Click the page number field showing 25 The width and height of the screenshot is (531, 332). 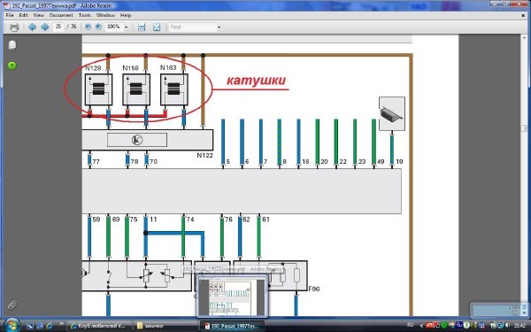coord(58,27)
